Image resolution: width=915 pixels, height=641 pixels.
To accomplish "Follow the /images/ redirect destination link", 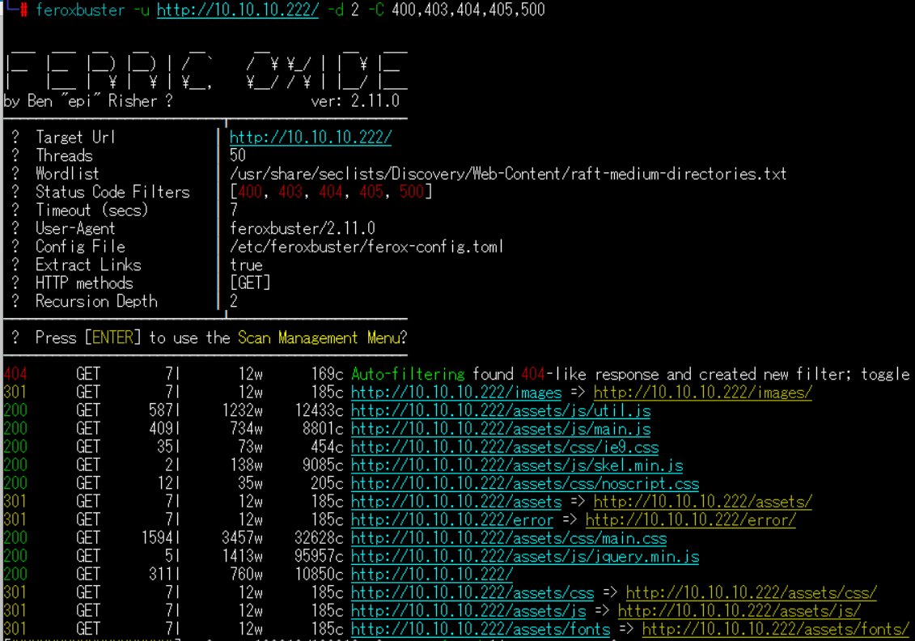I will pyautogui.click(x=702, y=393).
